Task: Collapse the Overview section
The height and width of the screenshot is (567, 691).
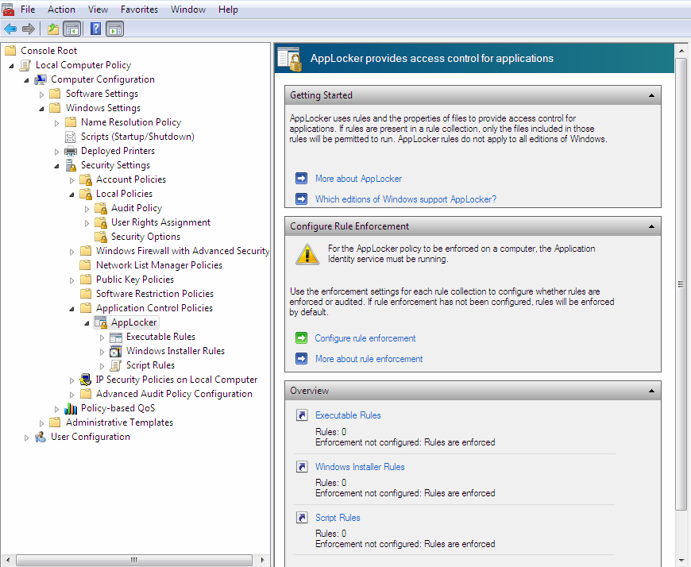Action: click(651, 391)
